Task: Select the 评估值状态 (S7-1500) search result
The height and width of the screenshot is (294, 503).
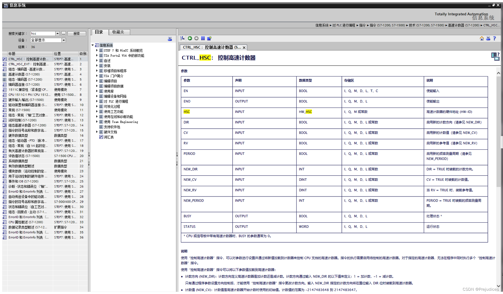Action: click(45, 156)
